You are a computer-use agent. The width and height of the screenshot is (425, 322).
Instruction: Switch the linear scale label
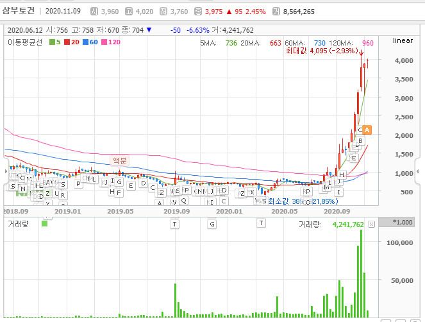tap(403, 40)
